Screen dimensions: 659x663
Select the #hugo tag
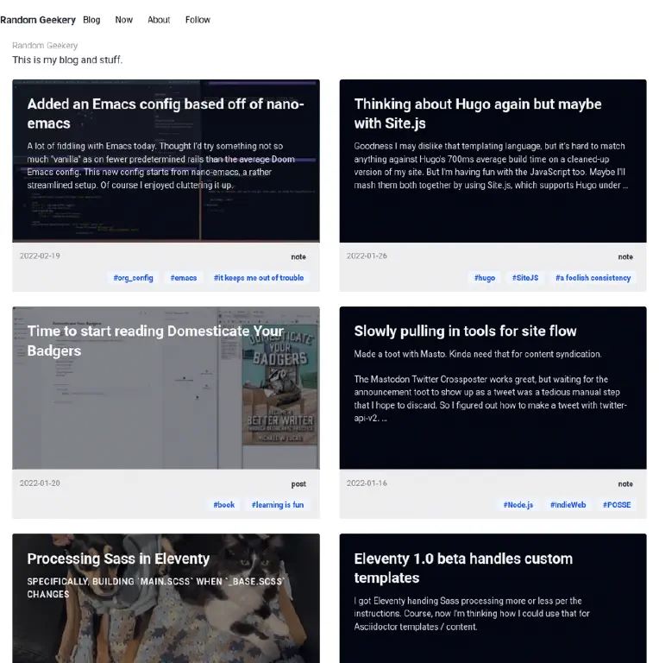coord(485,278)
